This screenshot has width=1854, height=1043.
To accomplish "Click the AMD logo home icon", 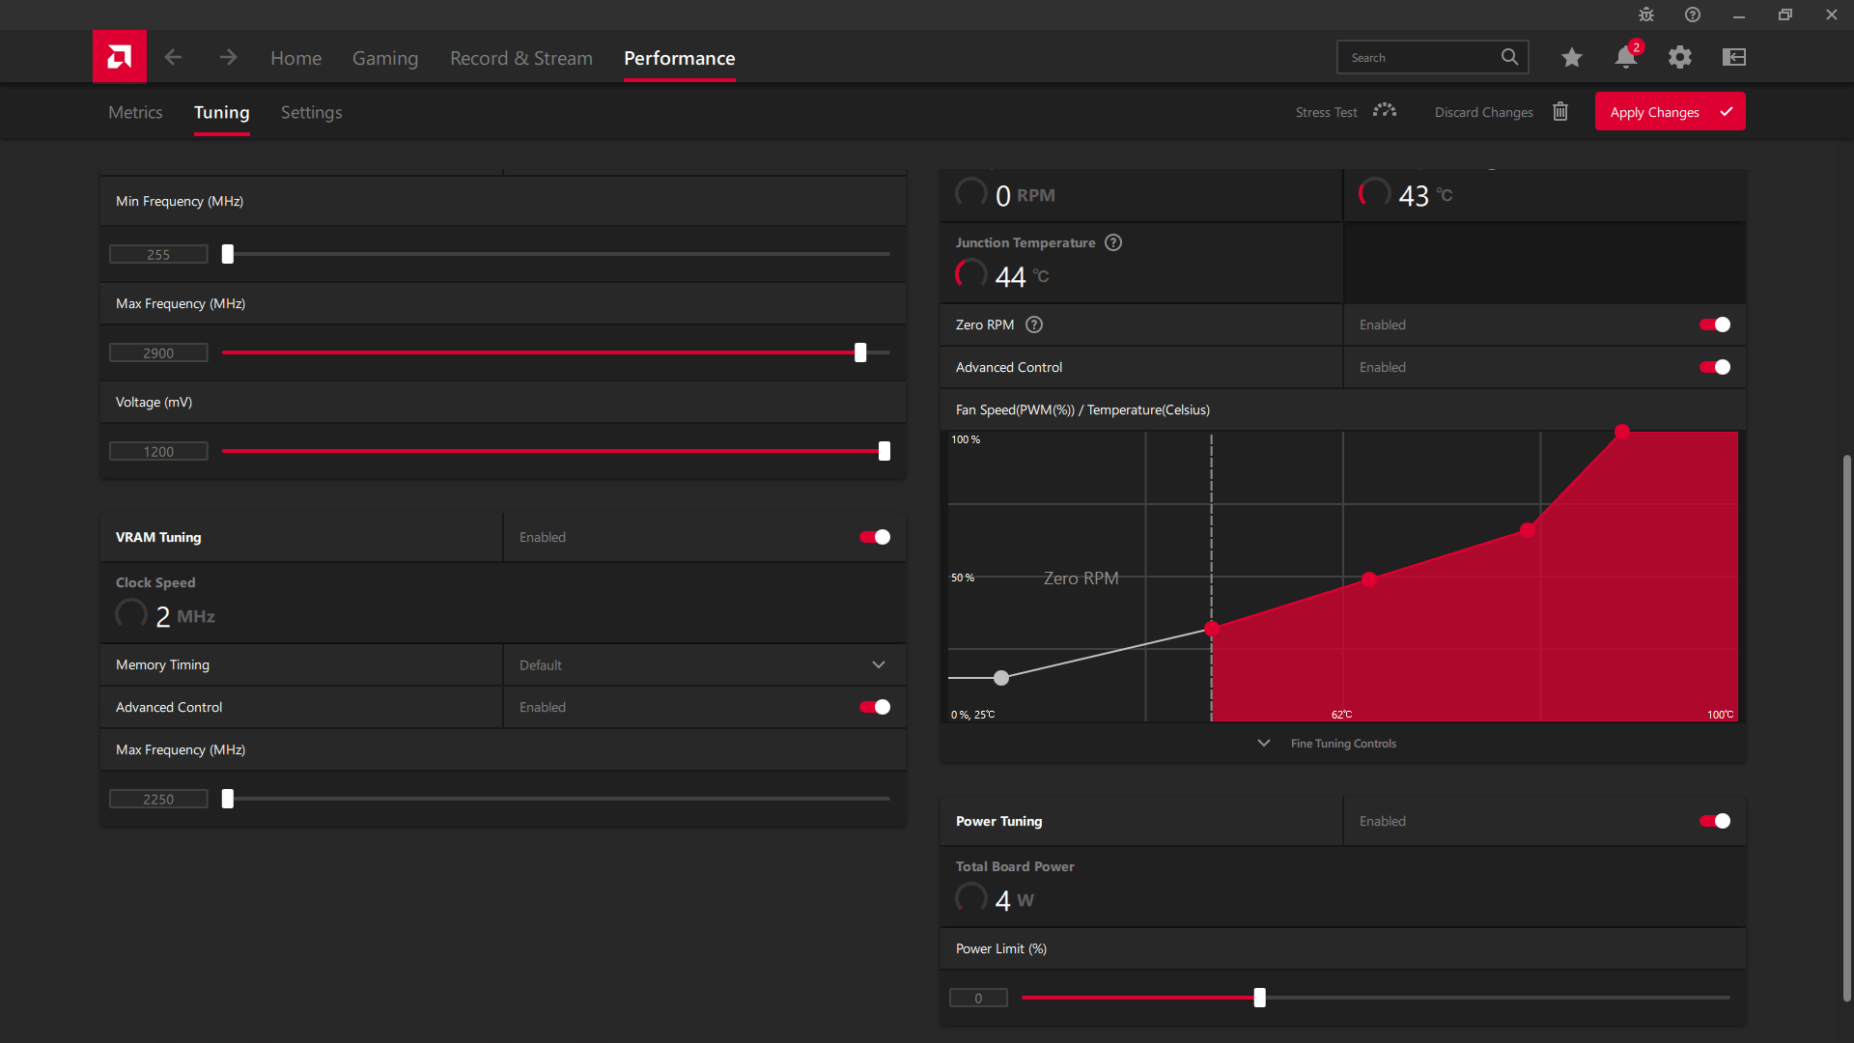I will click(120, 57).
